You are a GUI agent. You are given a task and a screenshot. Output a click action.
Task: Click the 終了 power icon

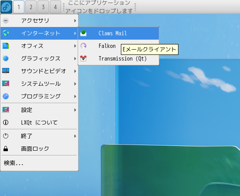click(6, 136)
